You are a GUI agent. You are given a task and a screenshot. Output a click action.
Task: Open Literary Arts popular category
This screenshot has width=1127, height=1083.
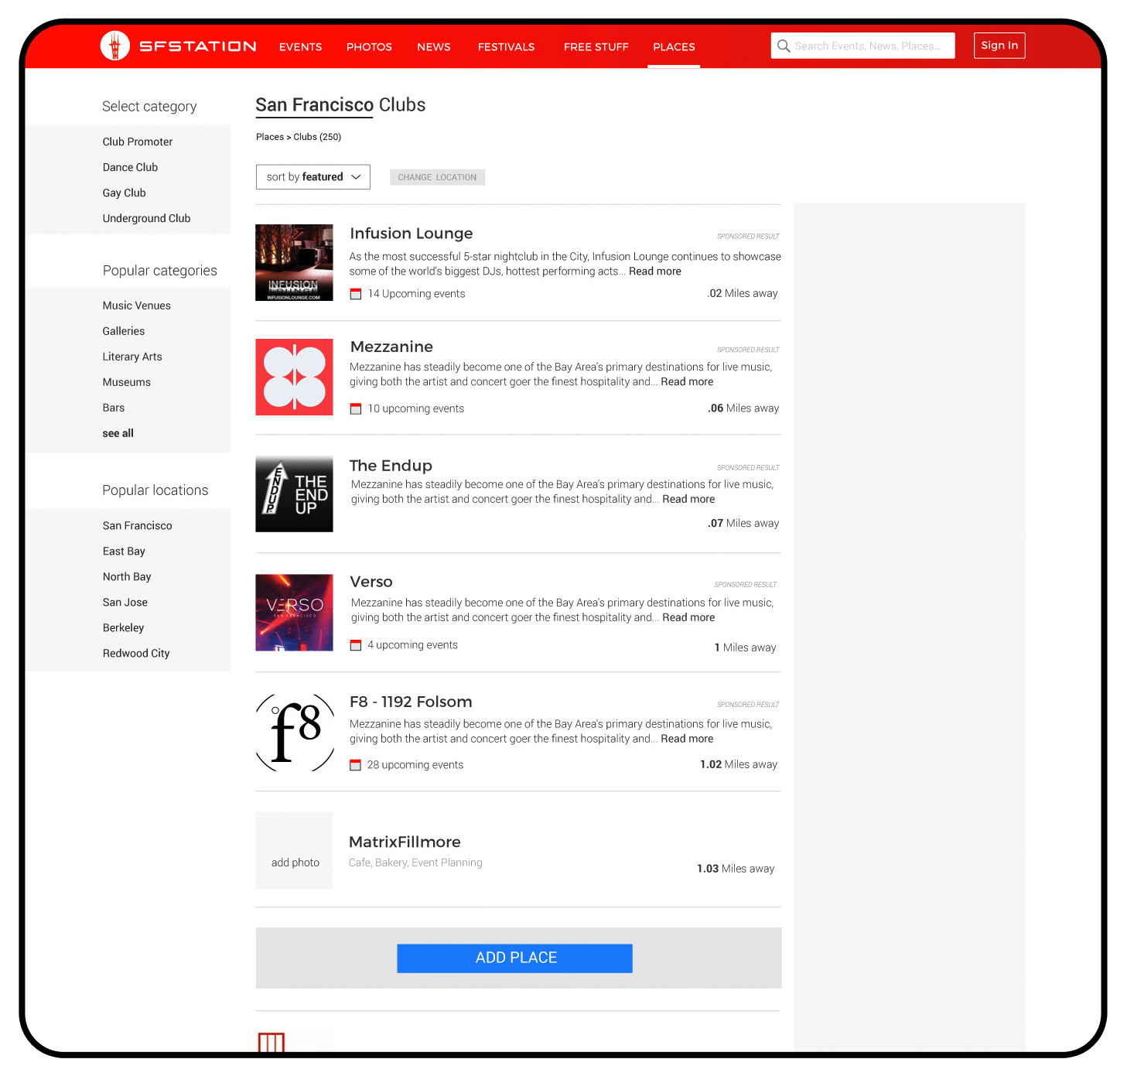pos(132,357)
